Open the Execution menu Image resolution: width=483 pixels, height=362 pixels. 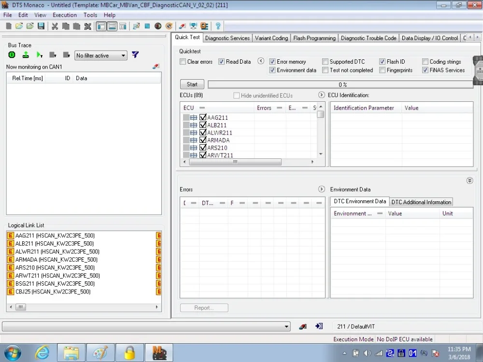[65, 15]
